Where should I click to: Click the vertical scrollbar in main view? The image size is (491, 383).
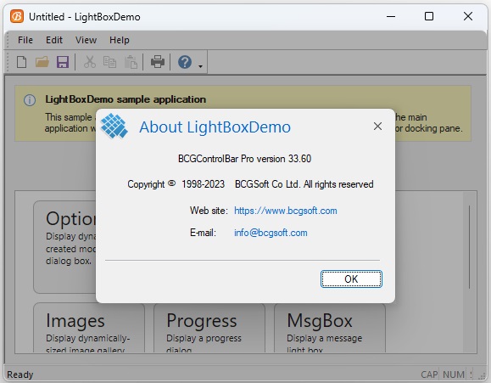click(x=469, y=247)
